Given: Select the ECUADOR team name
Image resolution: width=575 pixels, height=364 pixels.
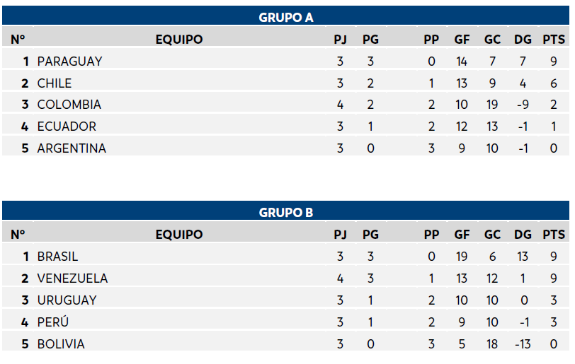Looking at the screenshot, I should [x=67, y=127].
